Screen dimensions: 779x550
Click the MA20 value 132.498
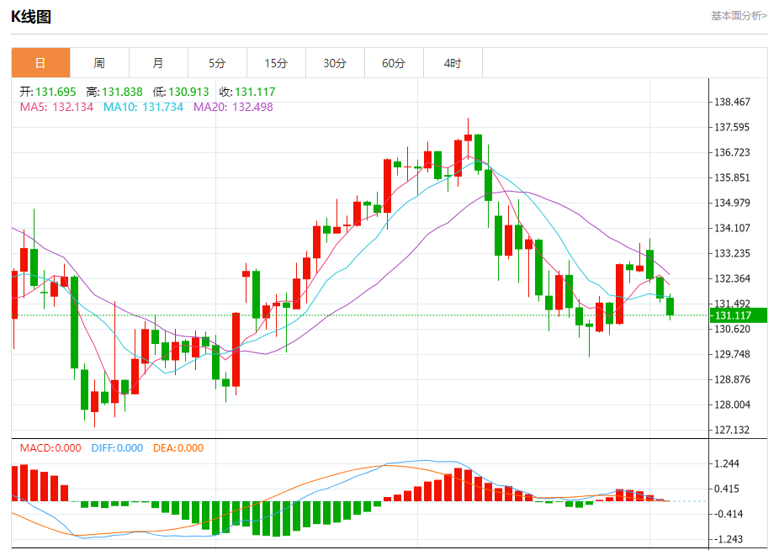pyautogui.click(x=252, y=107)
